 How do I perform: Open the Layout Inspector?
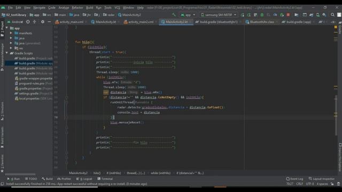pyautogui.click(x=322, y=179)
